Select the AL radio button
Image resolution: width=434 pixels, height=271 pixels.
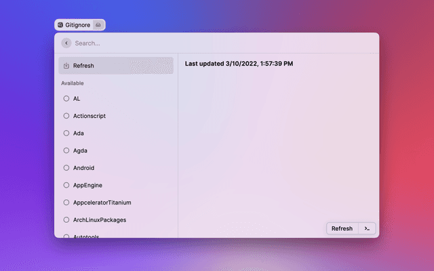click(66, 98)
